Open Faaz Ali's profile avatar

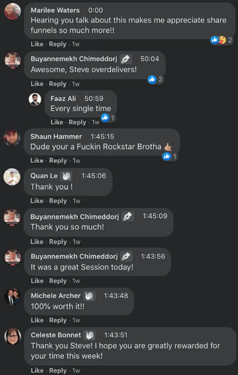(x=35, y=99)
